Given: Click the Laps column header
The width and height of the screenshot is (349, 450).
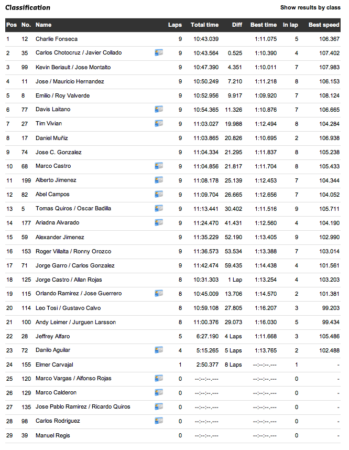Looking at the screenshot, I should tap(175, 25).
